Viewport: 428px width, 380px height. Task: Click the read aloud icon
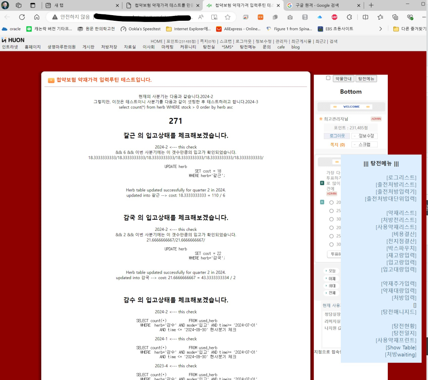point(201,17)
